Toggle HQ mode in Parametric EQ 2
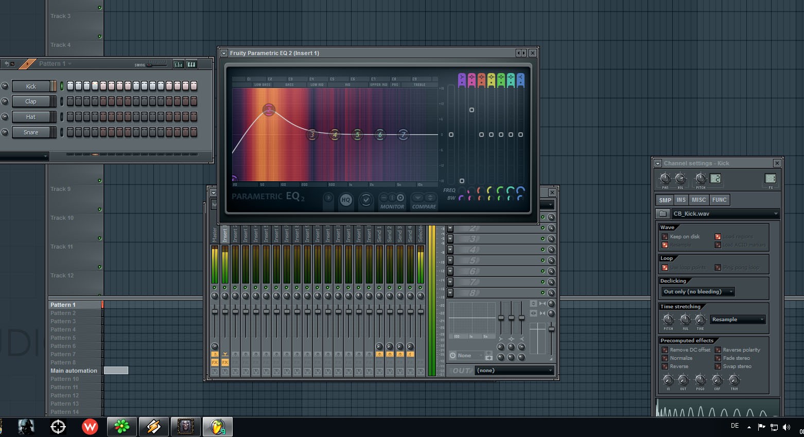This screenshot has height=437, width=804. pyautogui.click(x=346, y=200)
